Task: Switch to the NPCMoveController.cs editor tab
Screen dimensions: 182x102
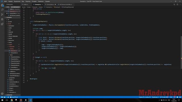Action: [x=66, y=5]
